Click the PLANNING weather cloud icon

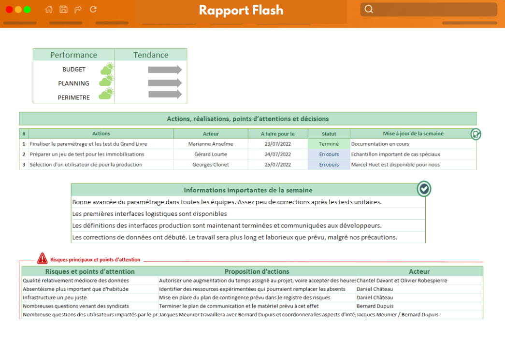pos(106,81)
